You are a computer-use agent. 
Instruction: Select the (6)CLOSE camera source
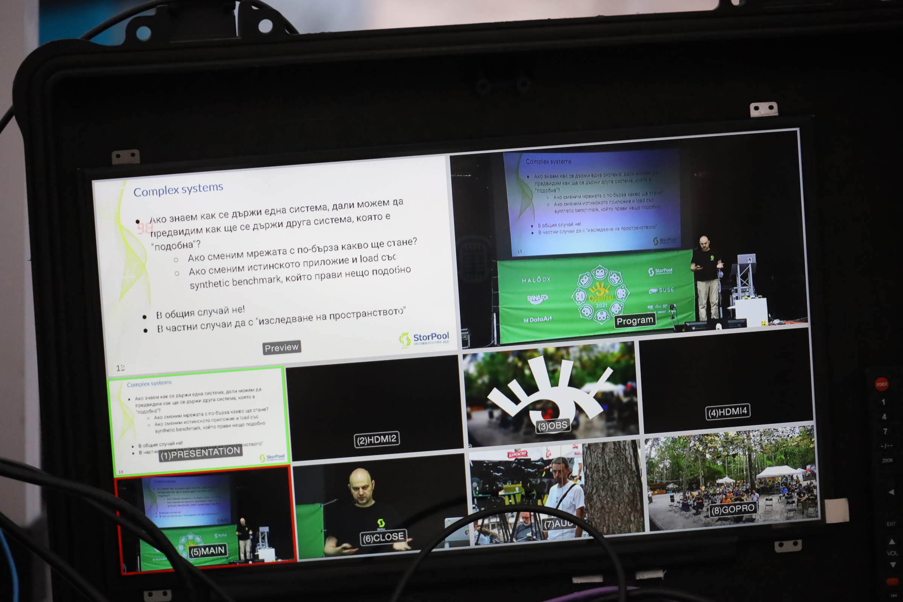click(381, 506)
